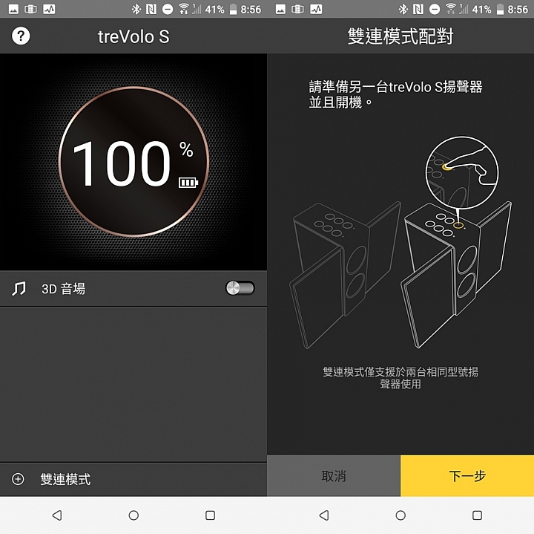Tap Recents square on right pairing screen
The width and height of the screenshot is (534, 534).
477,515
